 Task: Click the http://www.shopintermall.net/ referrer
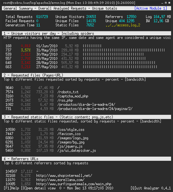[x=64, y=176]
